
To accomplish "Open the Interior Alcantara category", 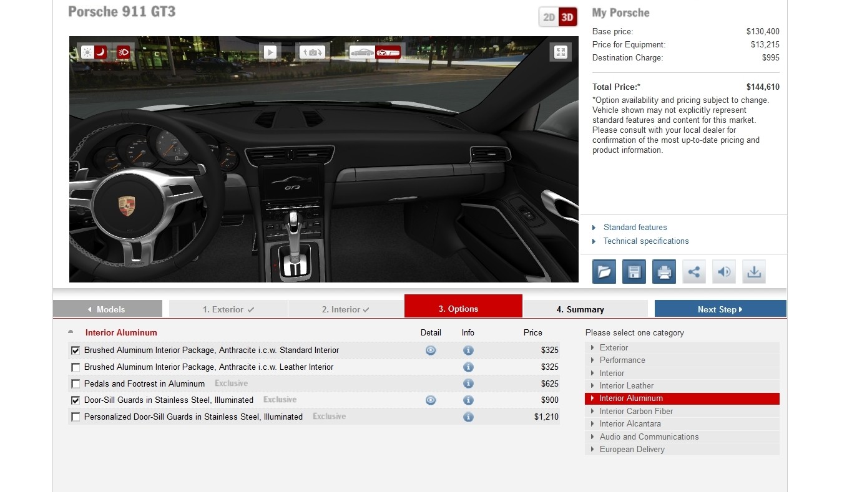I will point(682,424).
